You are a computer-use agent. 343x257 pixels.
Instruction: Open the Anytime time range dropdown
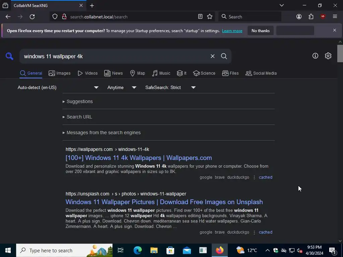tap(122, 87)
